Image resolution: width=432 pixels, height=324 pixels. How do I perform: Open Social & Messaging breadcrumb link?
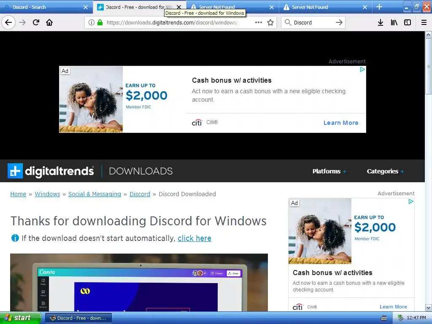point(94,194)
